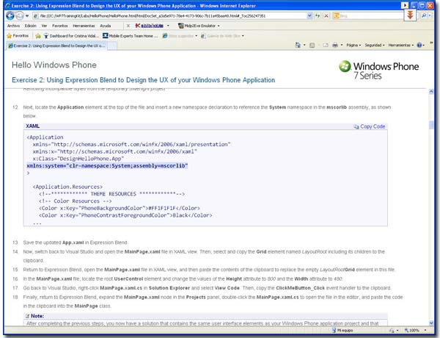Open Mobile Experts Team Home favorite

(131, 36)
